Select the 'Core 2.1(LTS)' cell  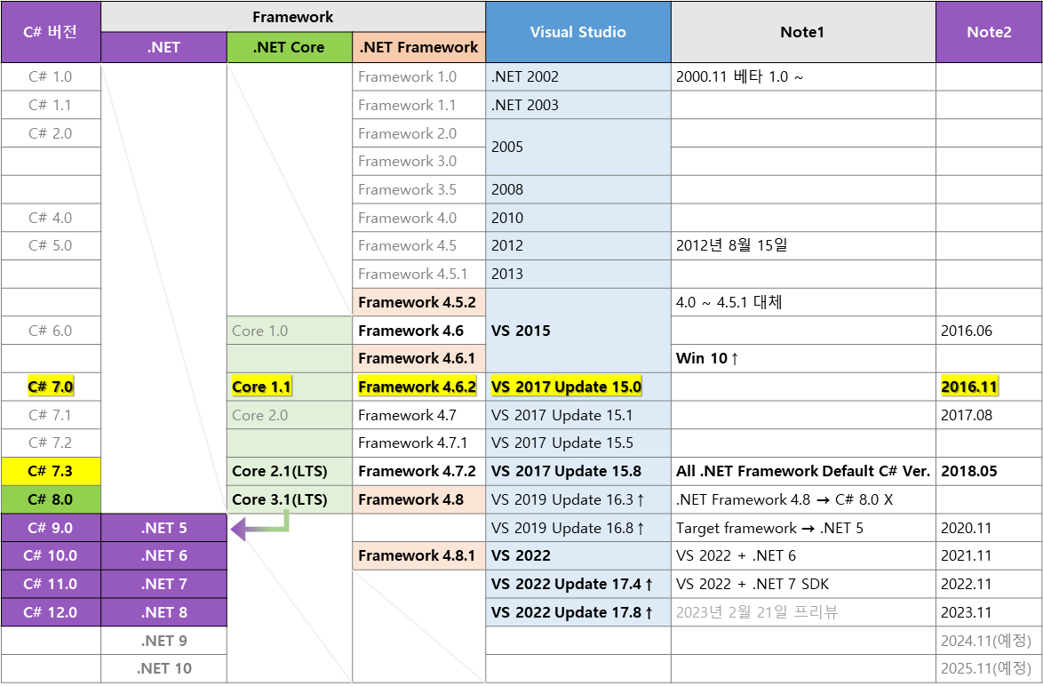tap(290, 471)
